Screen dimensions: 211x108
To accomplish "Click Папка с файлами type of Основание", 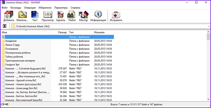I will [79, 49].
